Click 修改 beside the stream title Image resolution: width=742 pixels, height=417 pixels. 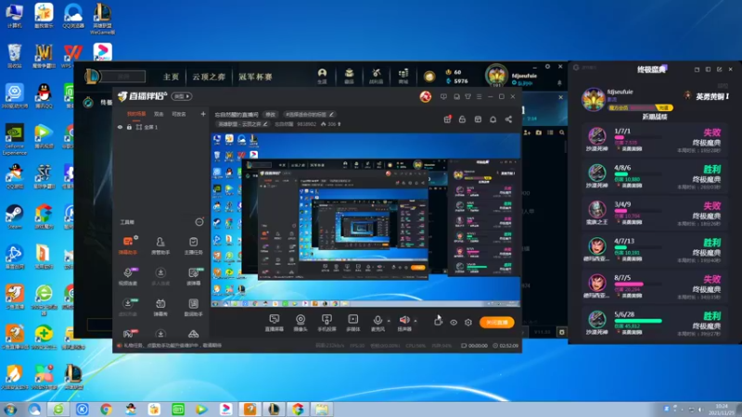point(270,114)
